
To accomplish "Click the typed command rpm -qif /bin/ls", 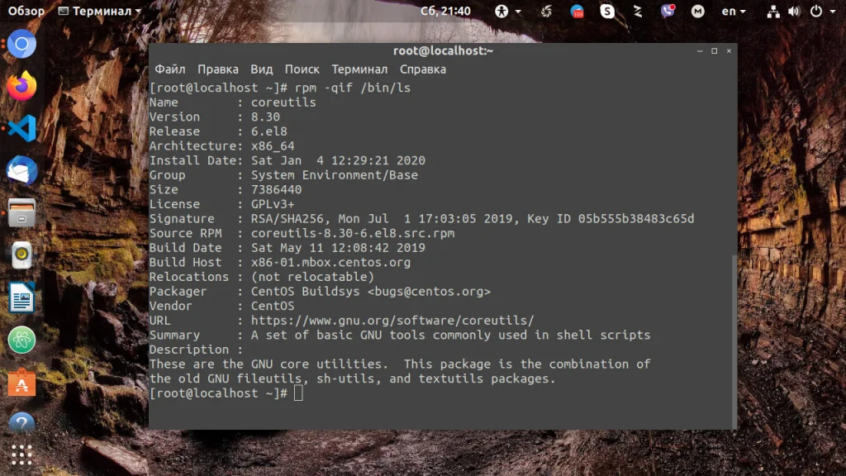I will coord(353,88).
